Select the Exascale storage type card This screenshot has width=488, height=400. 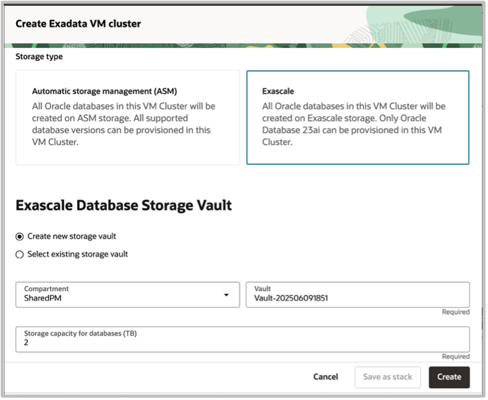(x=359, y=117)
